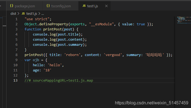Click line number 13 in gutter
The image size is (191, 108).
coord(15,80)
